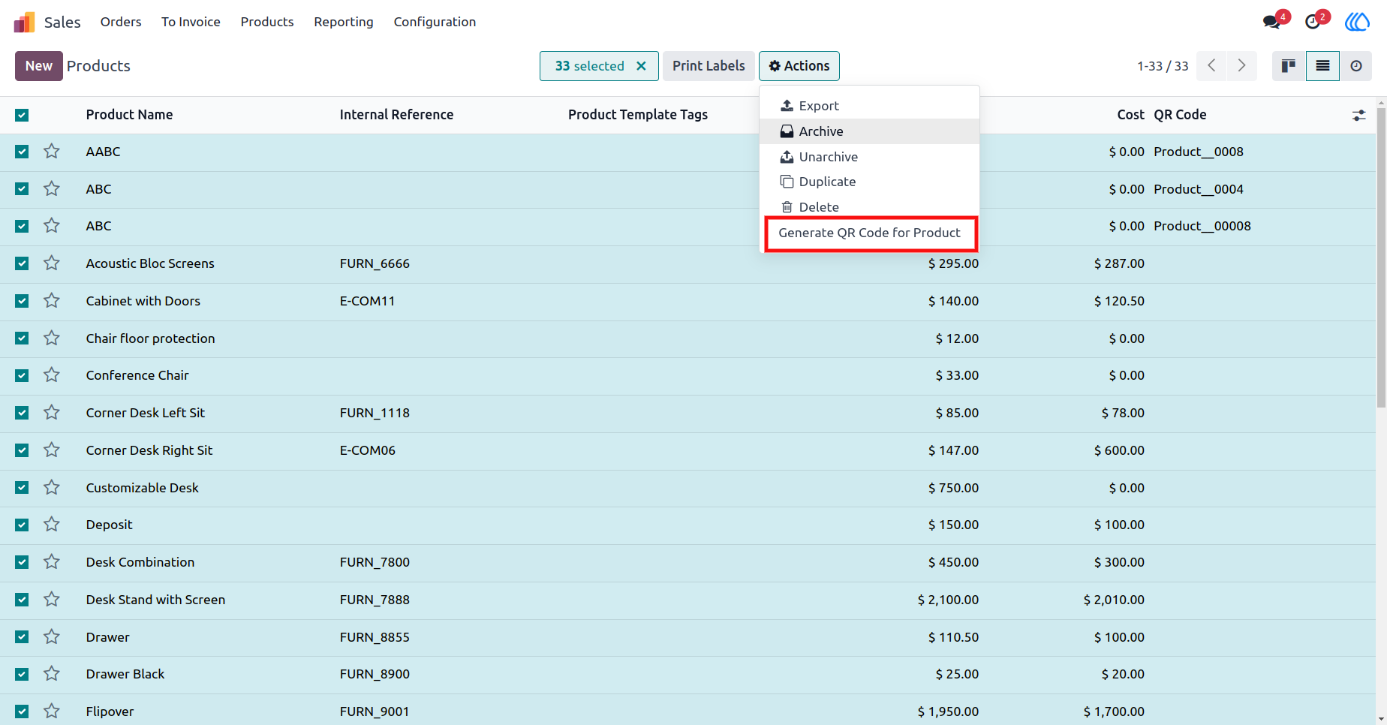Mark AABC product as favorite
This screenshot has width=1387, height=725.
coord(52,152)
